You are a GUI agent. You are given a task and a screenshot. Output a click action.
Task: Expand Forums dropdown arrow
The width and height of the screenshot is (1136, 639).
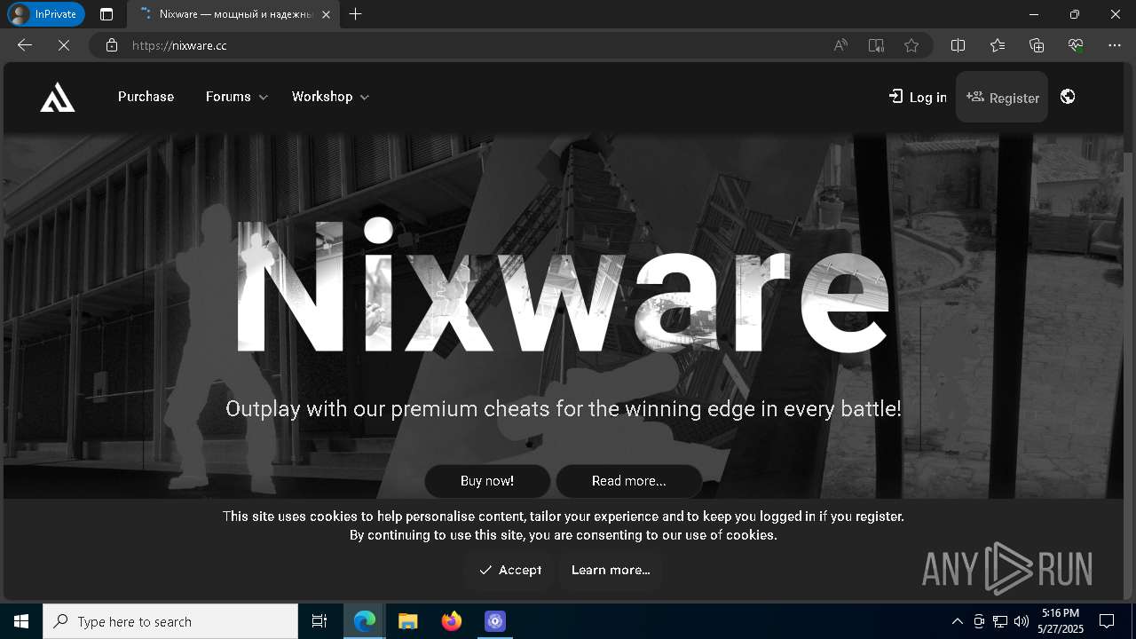263,98
